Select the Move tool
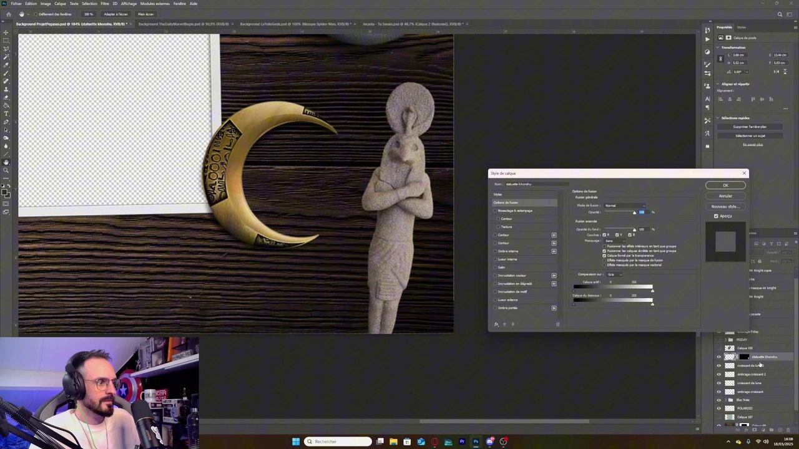799x449 pixels. (x=6, y=32)
